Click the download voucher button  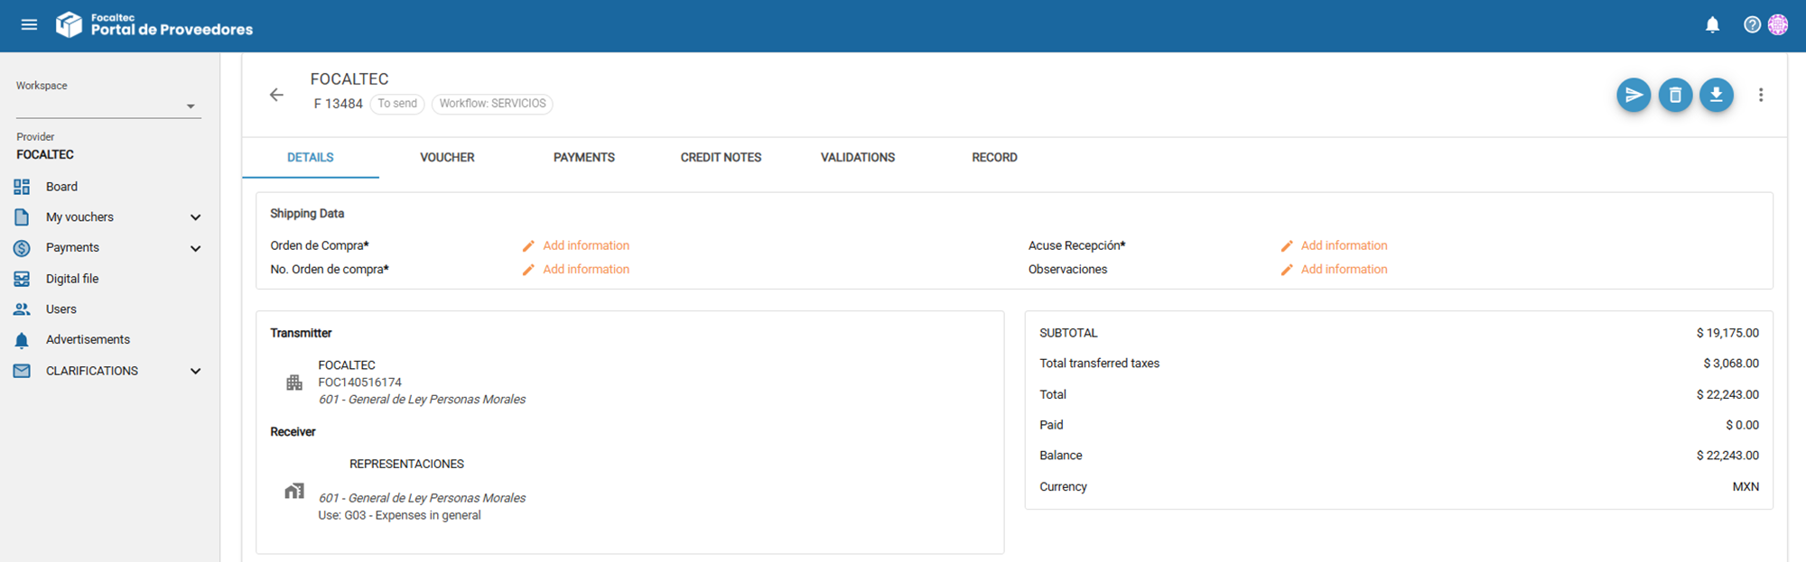(1717, 95)
